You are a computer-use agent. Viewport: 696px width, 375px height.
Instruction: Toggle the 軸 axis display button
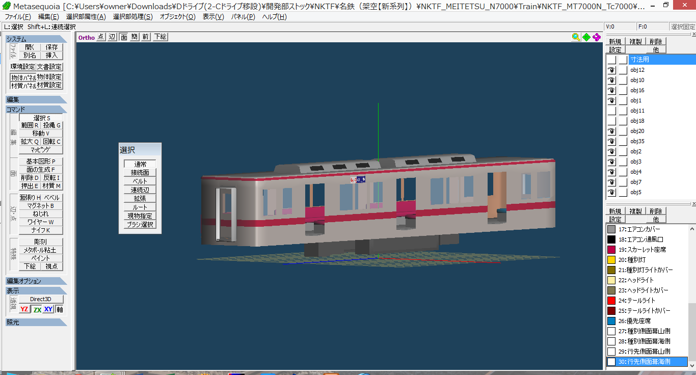[x=60, y=309]
